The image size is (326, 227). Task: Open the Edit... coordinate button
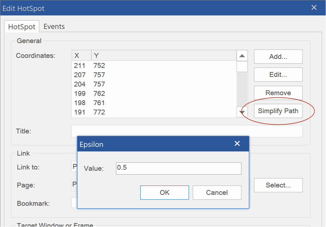[278, 75]
